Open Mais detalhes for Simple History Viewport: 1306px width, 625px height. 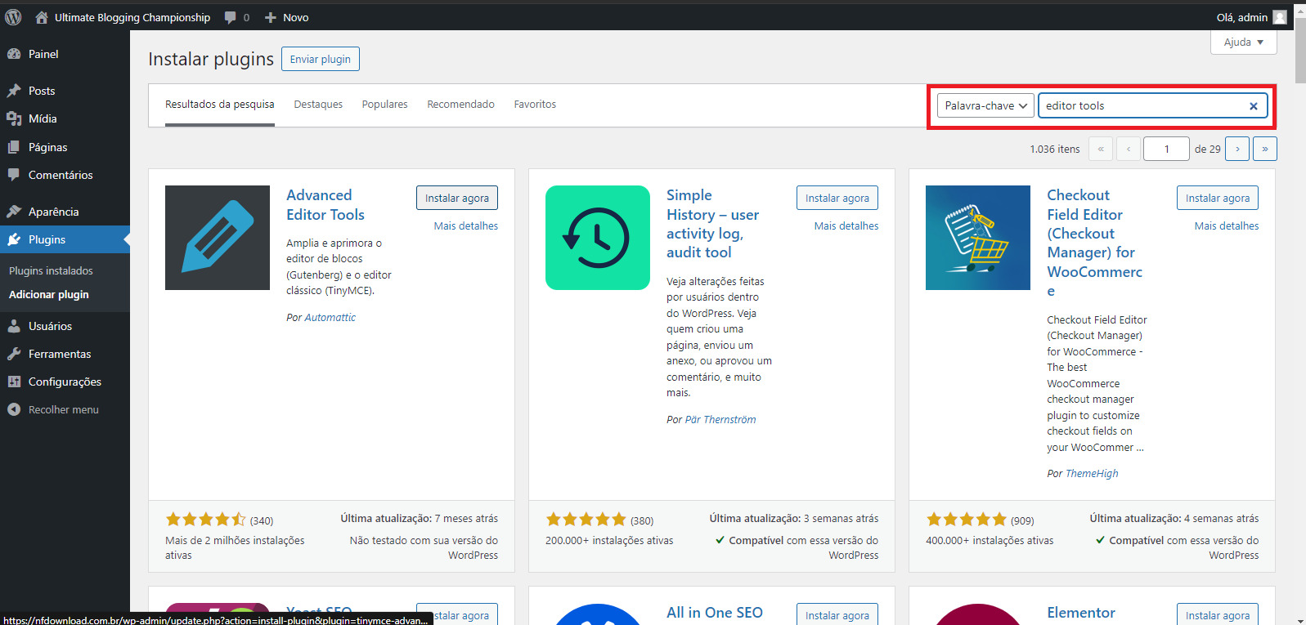click(846, 226)
